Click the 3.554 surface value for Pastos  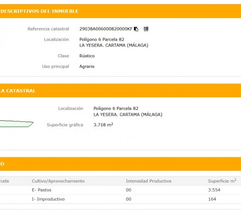coord(214,190)
